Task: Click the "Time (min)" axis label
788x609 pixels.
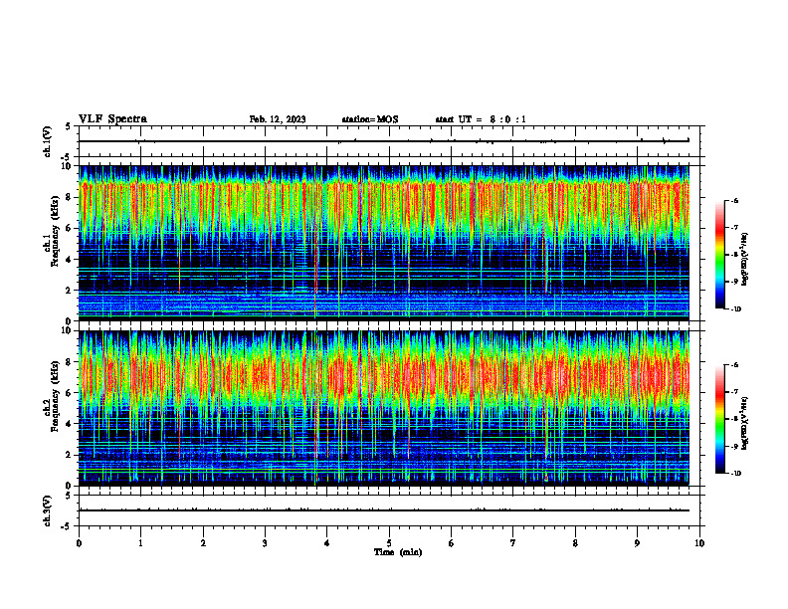Action: 398,552
